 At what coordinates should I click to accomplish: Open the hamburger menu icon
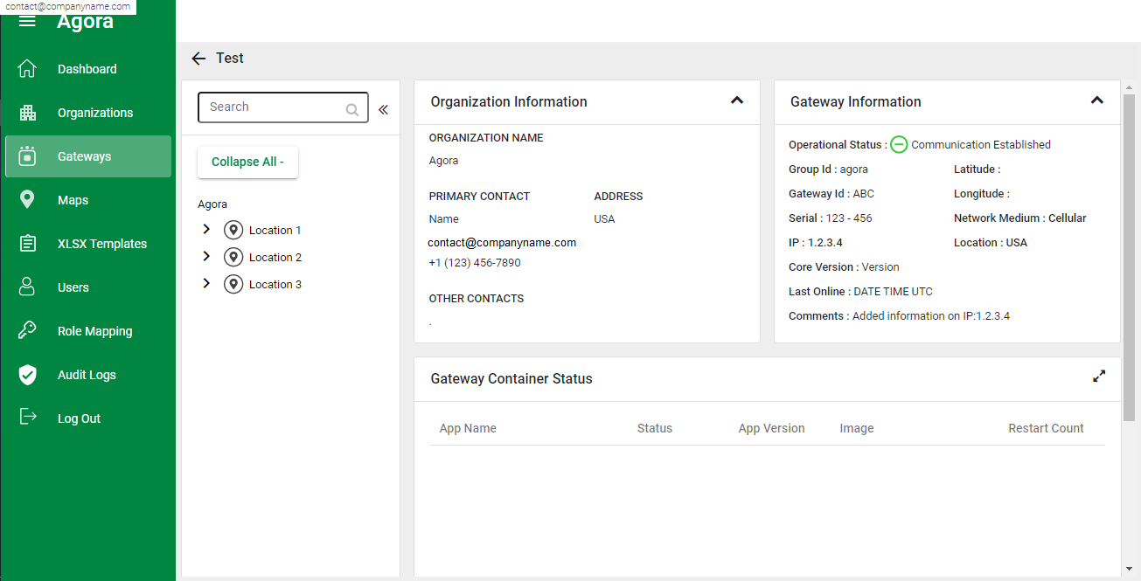tap(27, 21)
